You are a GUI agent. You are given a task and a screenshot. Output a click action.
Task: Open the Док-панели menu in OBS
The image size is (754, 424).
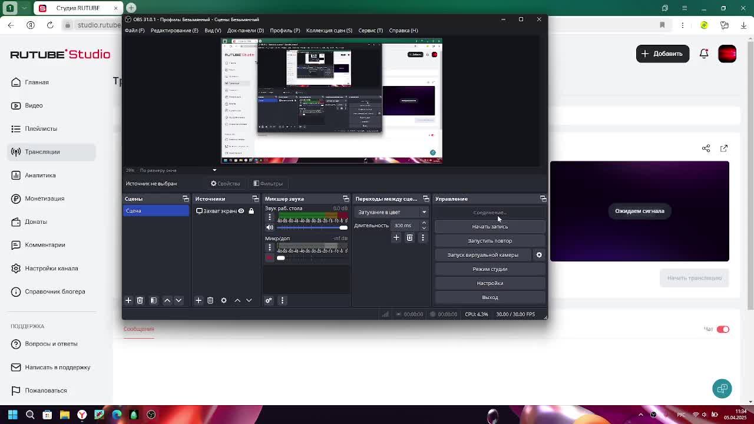click(246, 31)
